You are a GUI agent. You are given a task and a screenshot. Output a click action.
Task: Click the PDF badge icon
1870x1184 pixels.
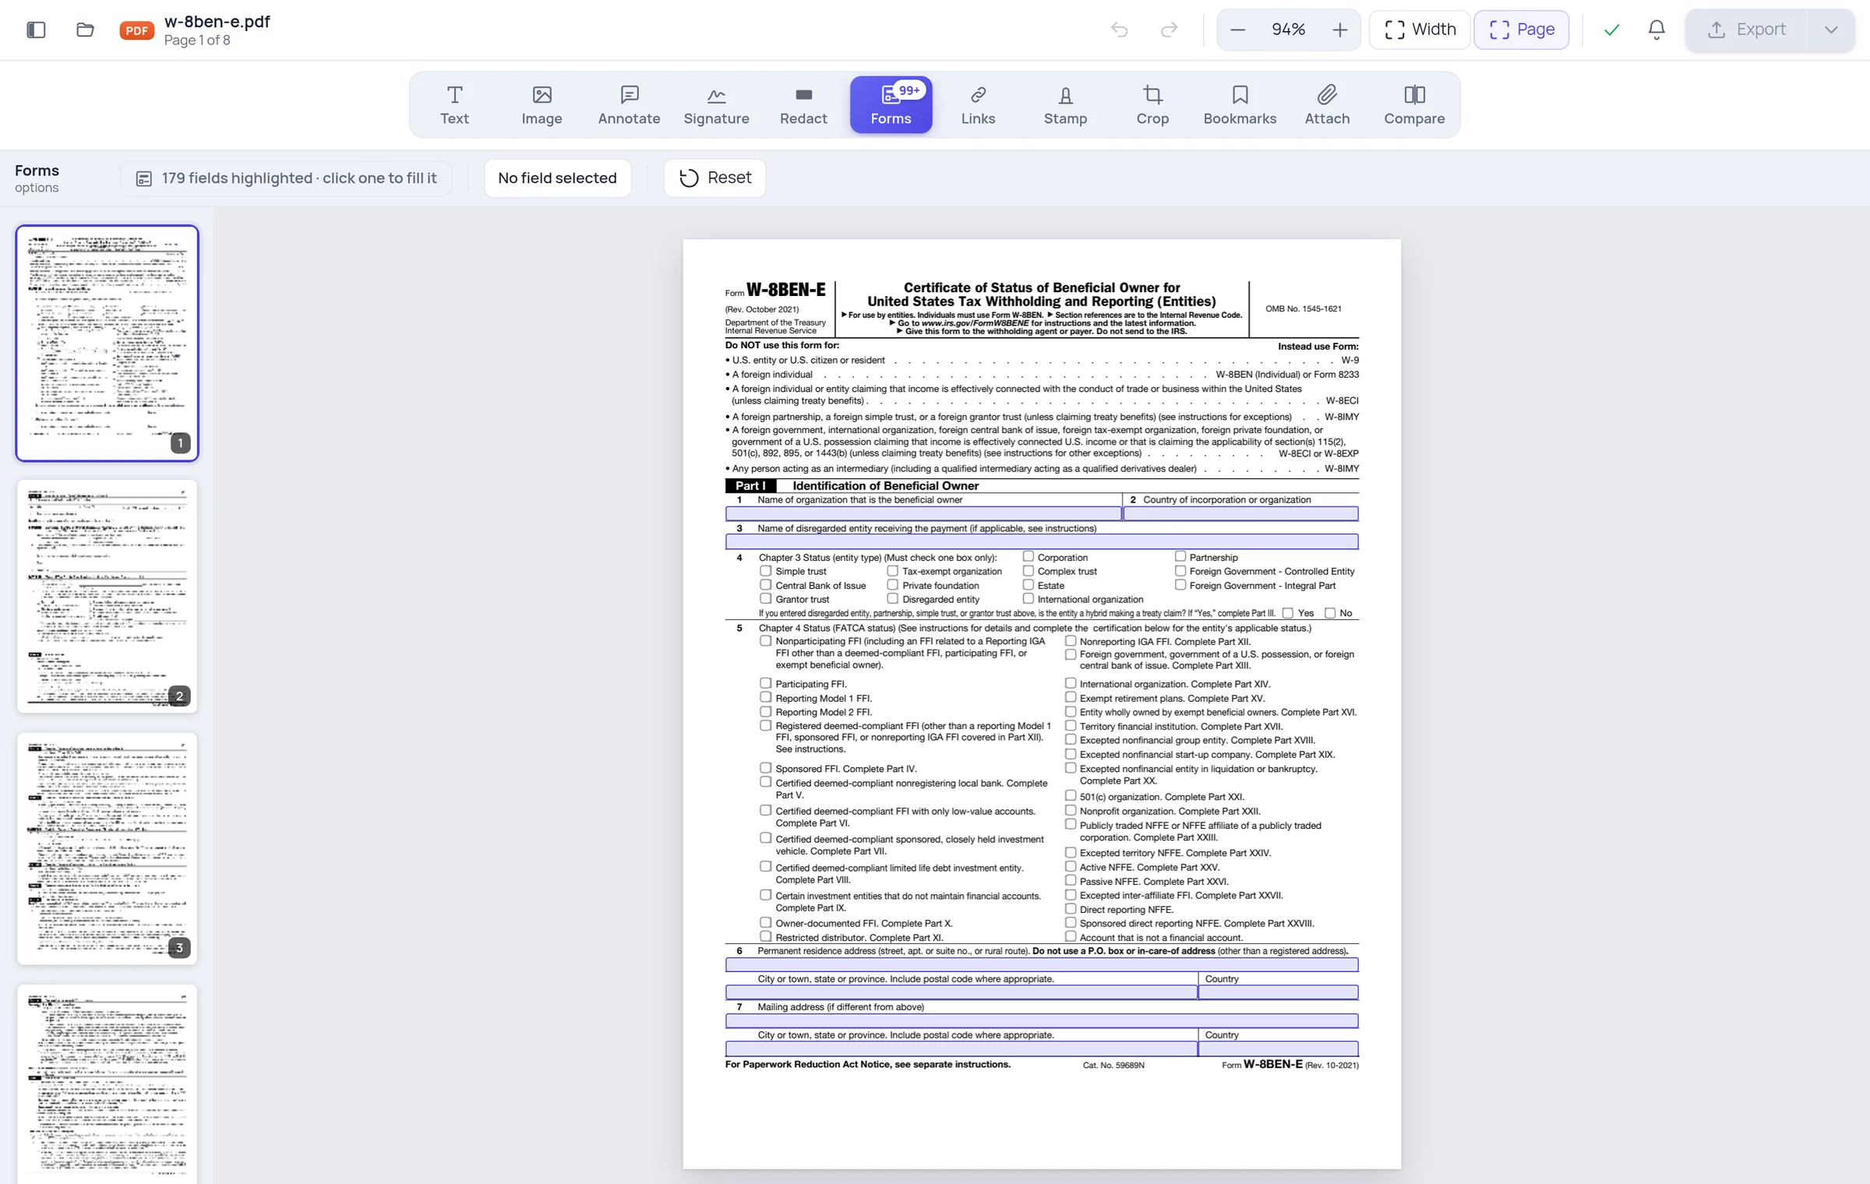coord(136,30)
